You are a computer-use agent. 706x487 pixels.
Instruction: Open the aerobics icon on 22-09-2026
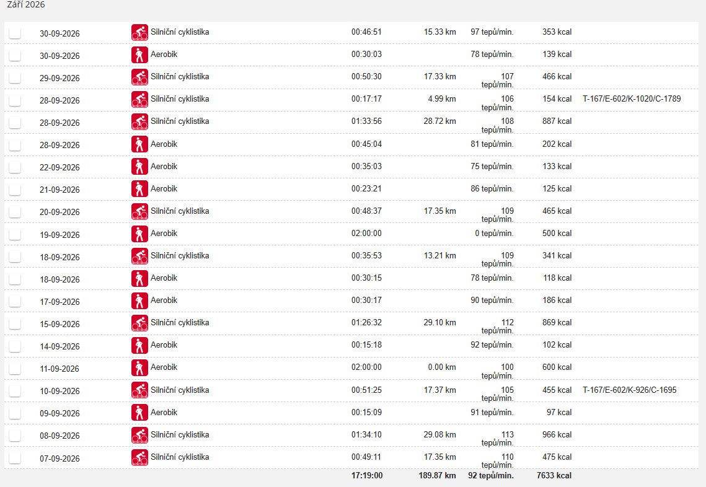pyautogui.click(x=139, y=167)
